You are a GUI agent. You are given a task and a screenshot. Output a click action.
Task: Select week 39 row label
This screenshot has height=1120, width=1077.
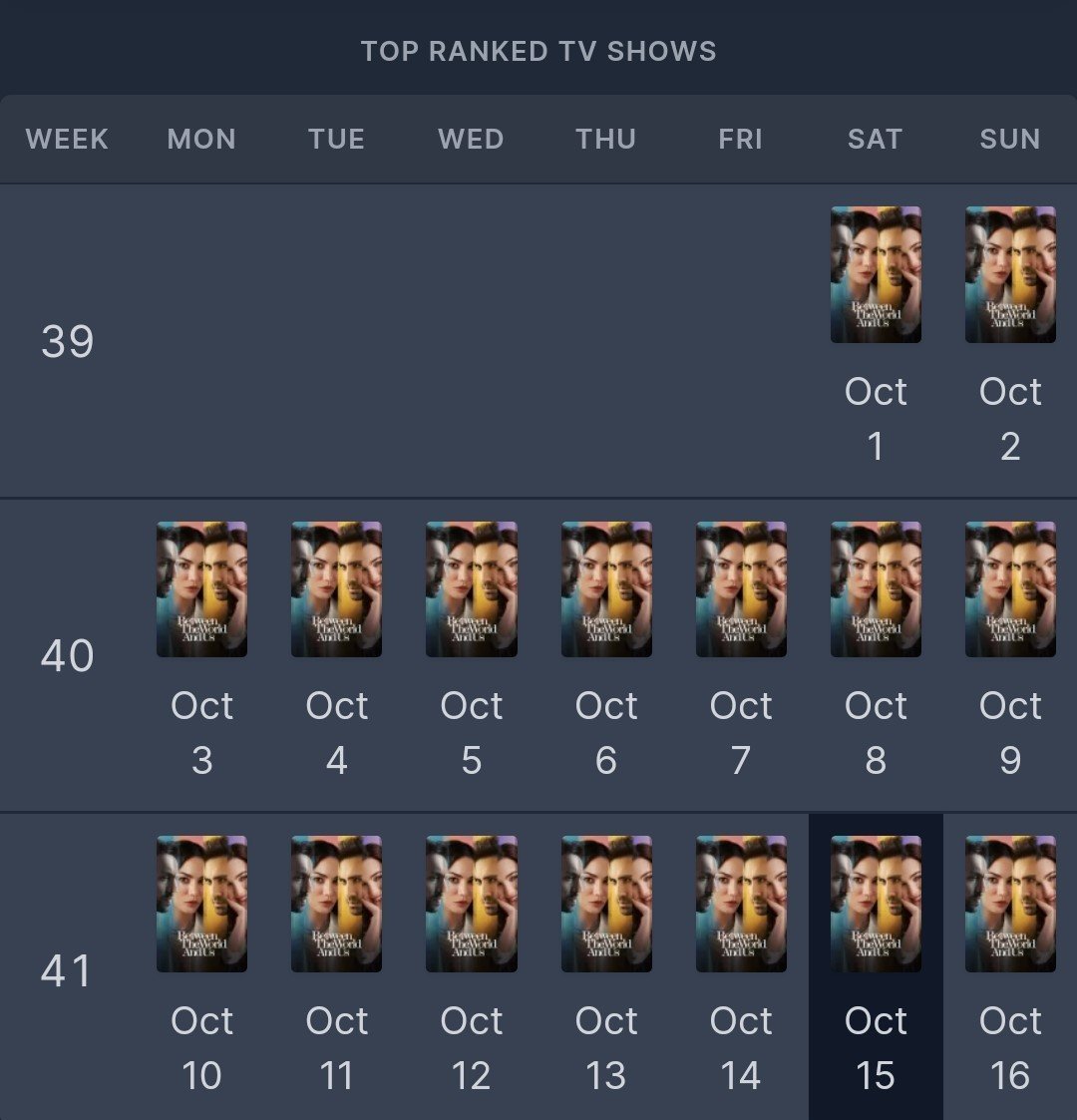point(67,342)
